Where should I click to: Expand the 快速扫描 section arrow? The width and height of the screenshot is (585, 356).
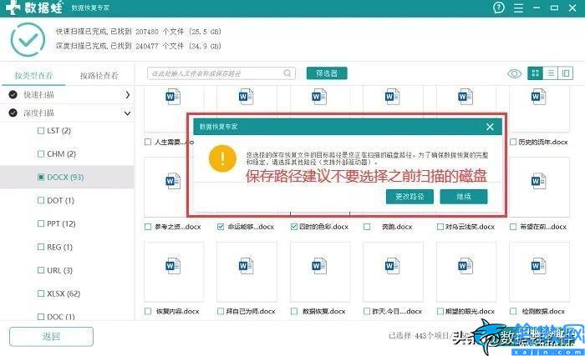pos(127,95)
